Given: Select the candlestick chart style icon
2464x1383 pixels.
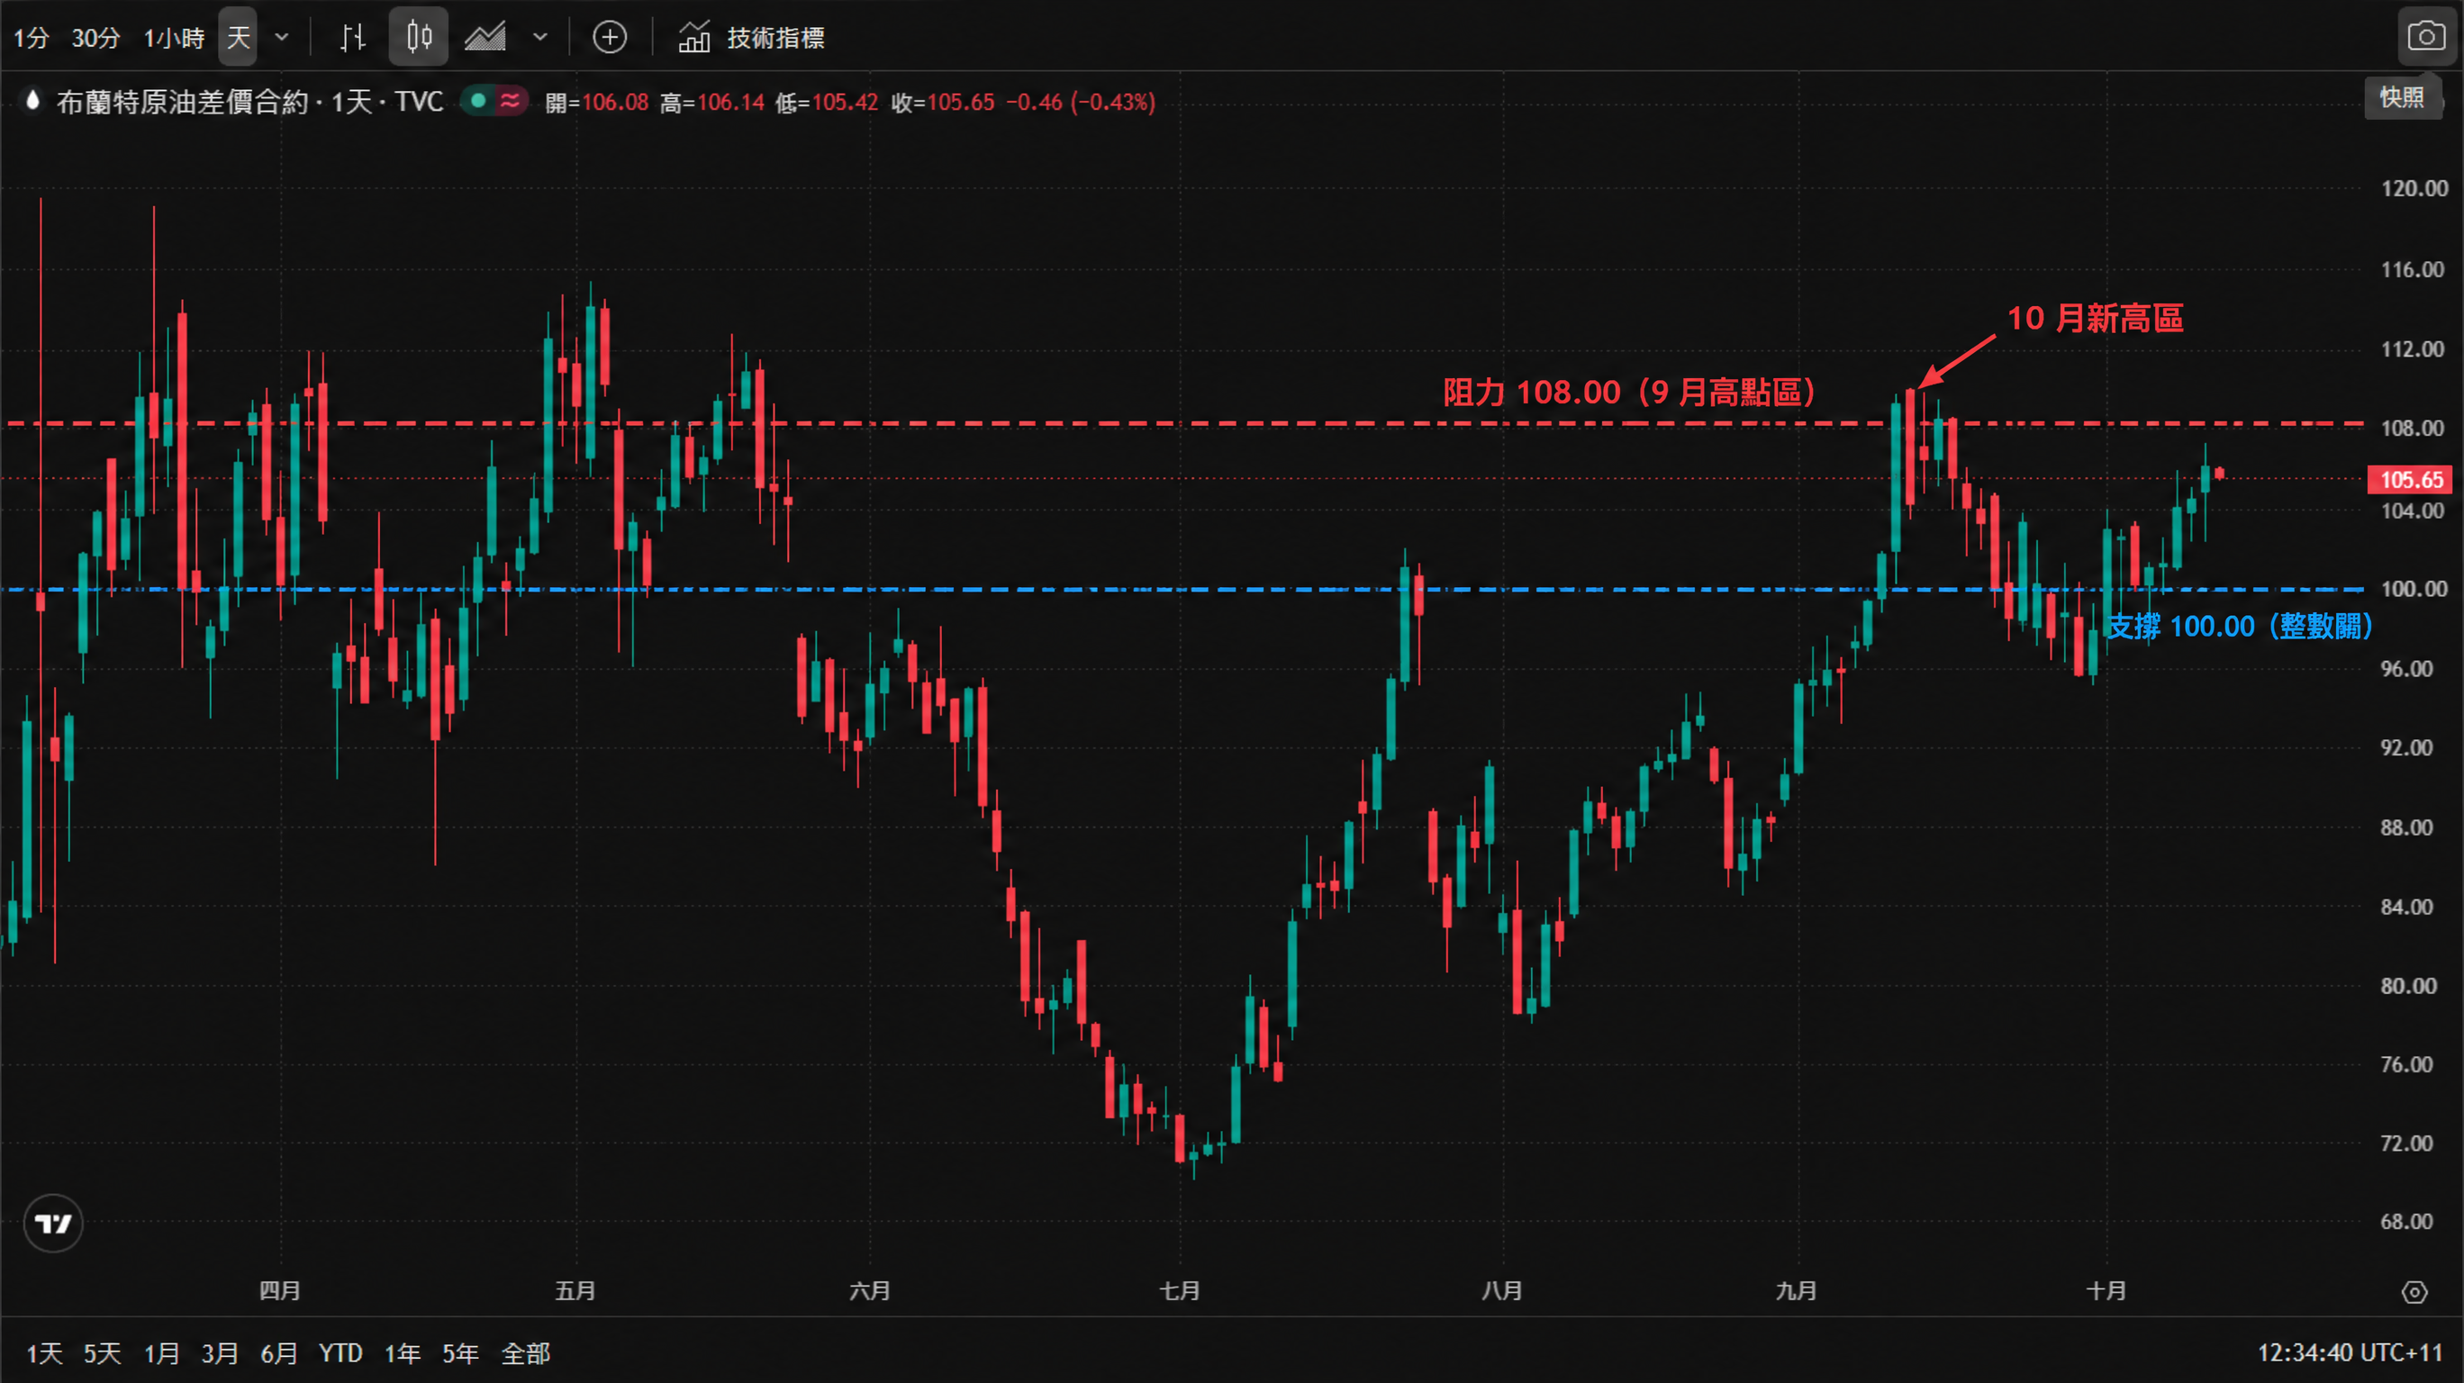Looking at the screenshot, I should tap(418, 37).
